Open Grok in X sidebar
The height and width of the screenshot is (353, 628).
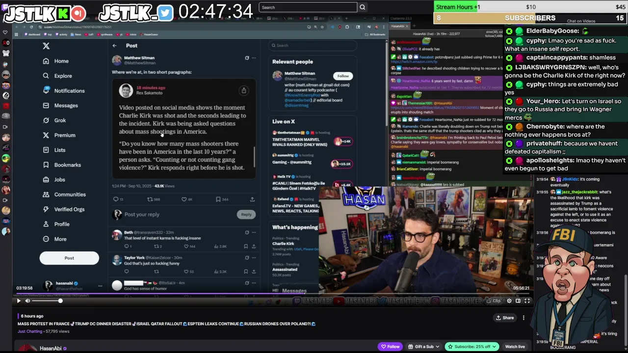pos(54,120)
